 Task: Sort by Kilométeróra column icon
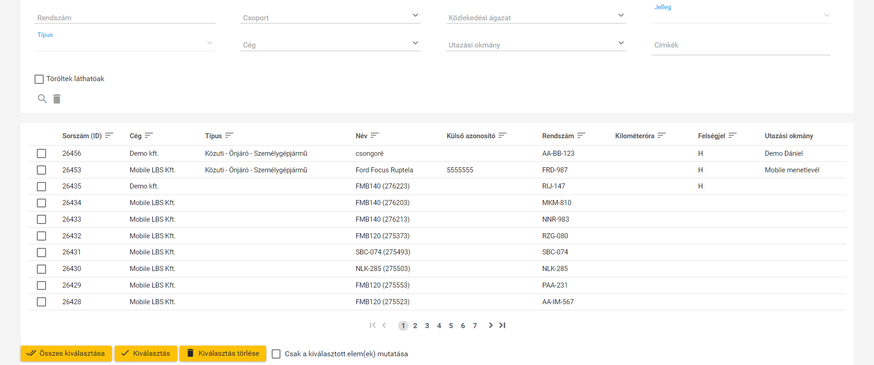pos(662,135)
